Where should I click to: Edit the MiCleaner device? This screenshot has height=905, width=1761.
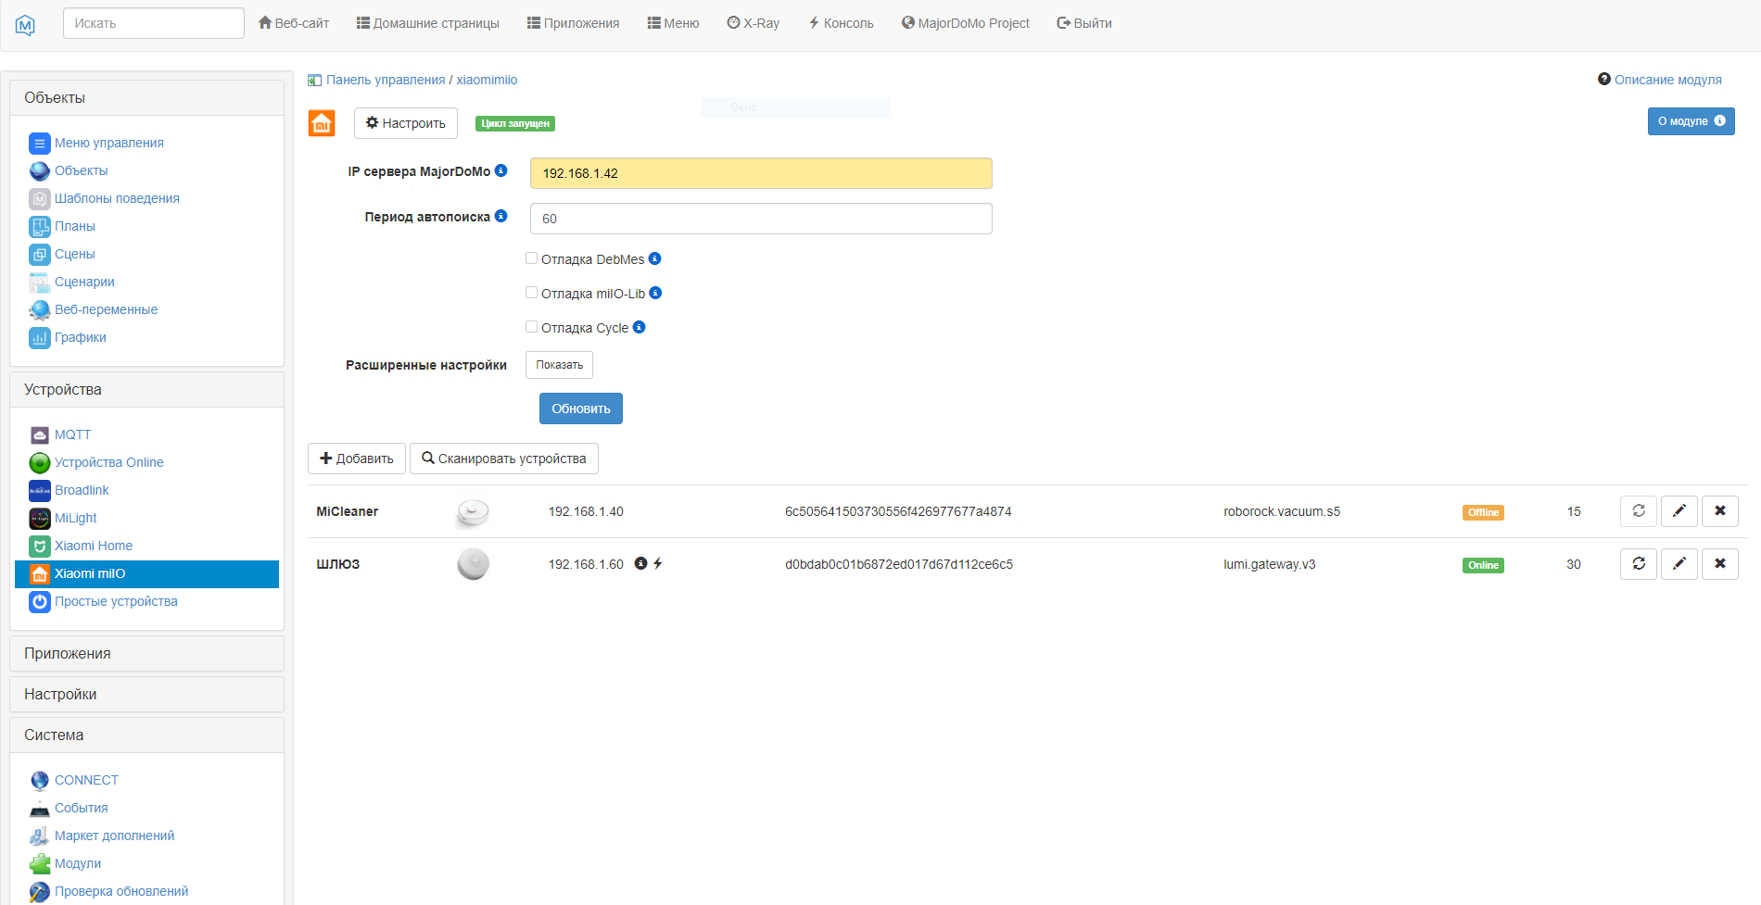coord(1679,511)
